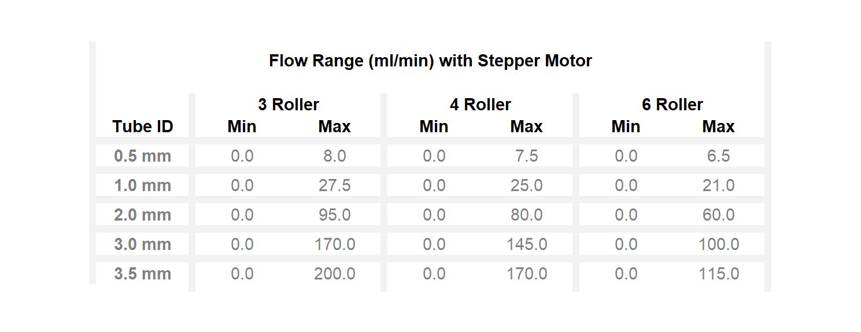This screenshot has height=332, width=861.
Task: Click the 21.0 value cell
Action: (x=719, y=185)
